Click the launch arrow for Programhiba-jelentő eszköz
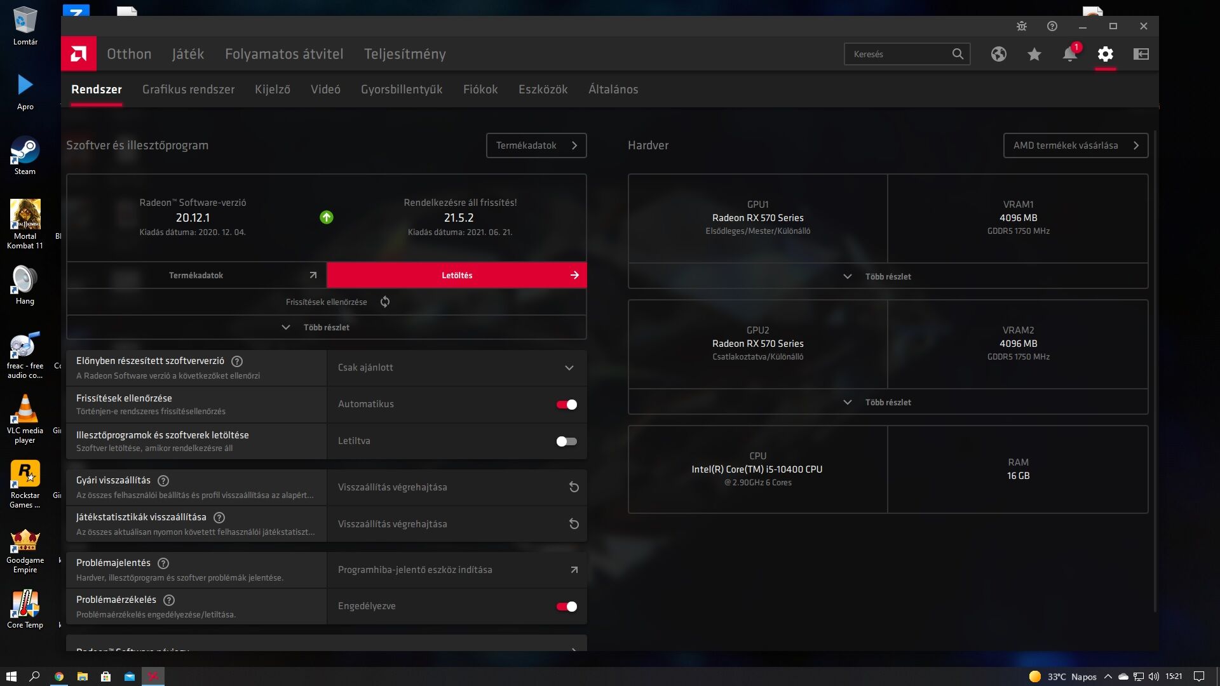The height and width of the screenshot is (686, 1220). click(x=574, y=570)
